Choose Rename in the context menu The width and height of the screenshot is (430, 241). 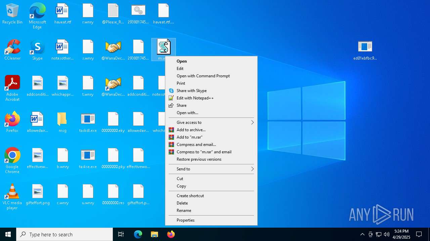coord(211,211)
